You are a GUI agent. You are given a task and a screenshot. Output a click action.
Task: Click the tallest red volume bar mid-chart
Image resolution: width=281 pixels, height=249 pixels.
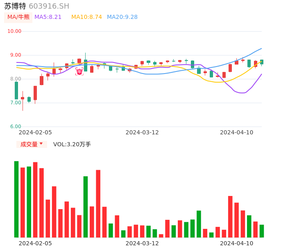point(98,203)
